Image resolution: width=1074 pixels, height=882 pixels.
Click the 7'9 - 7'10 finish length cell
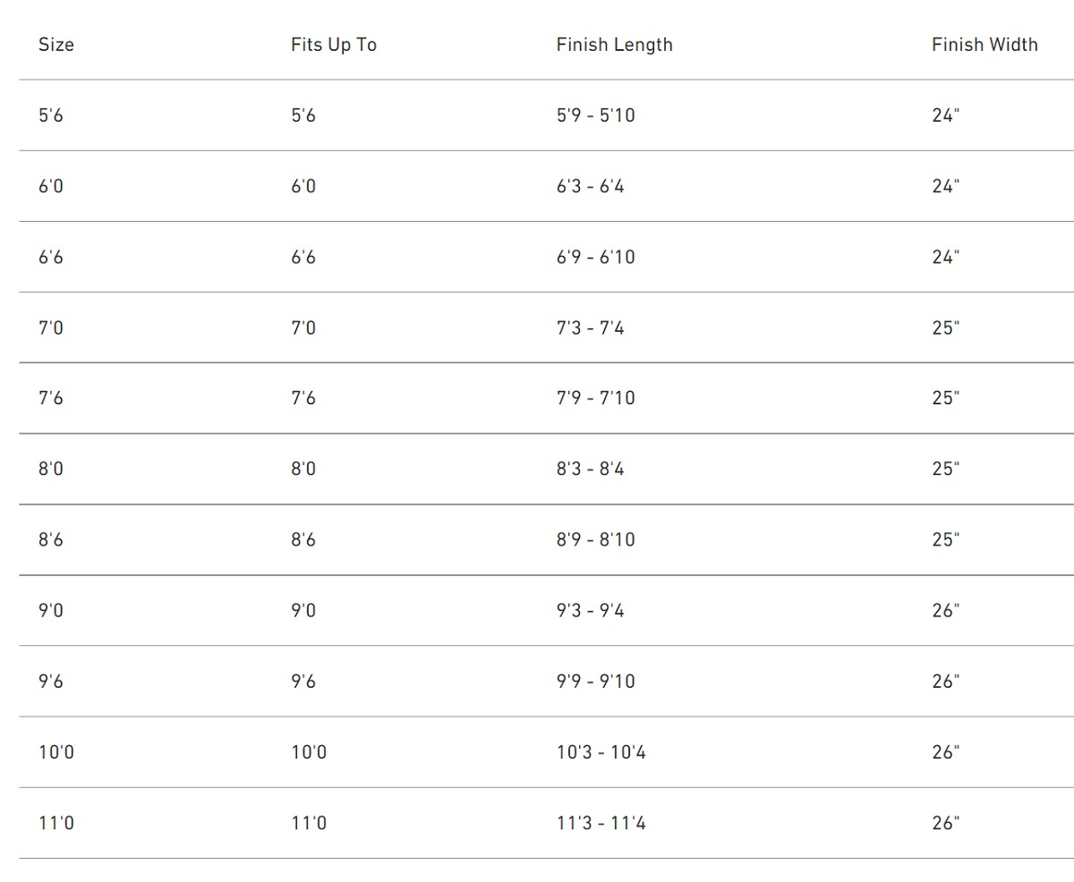point(595,398)
